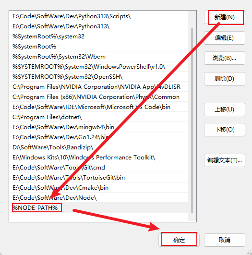Select the E:\Code\SoftWare\Dev\Python313\ row
The image size is (252, 255).
tap(99, 26)
